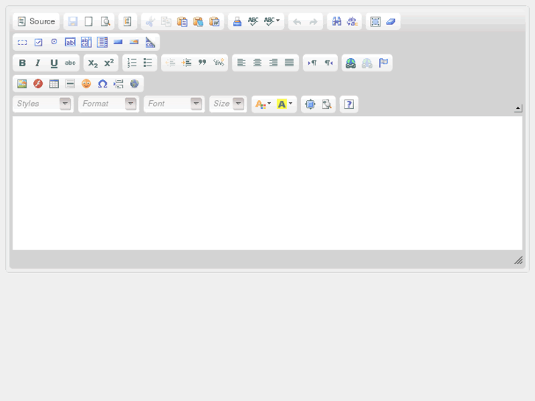This screenshot has height=401, width=535.
Task: Click the Undo arrow
Action: (297, 21)
